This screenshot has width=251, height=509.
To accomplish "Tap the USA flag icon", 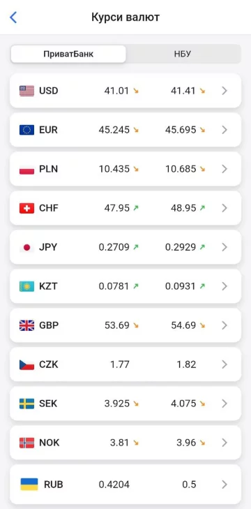I will pyautogui.click(x=26, y=91).
